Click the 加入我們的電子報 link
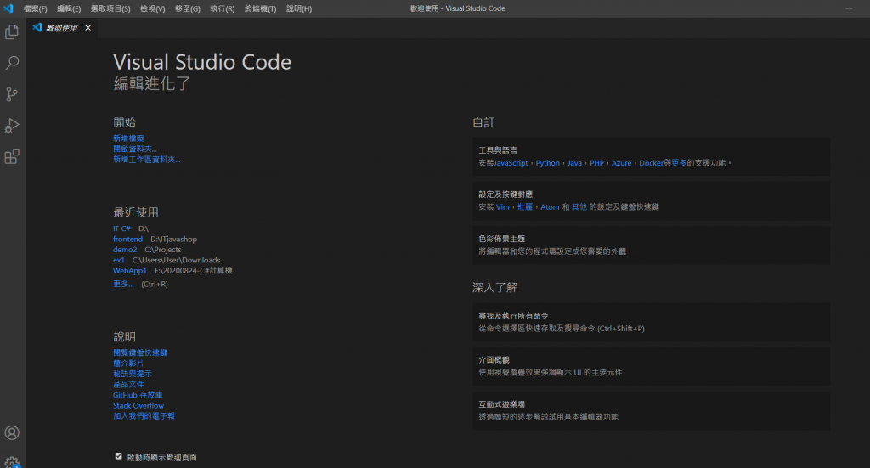Screen dimensions: 870x468 click(144, 416)
